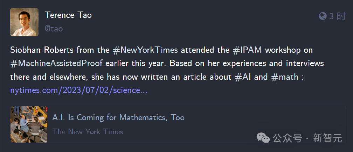
Task: Follow the nytimes.com/2023/07/02/science link
Action: point(79,91)
